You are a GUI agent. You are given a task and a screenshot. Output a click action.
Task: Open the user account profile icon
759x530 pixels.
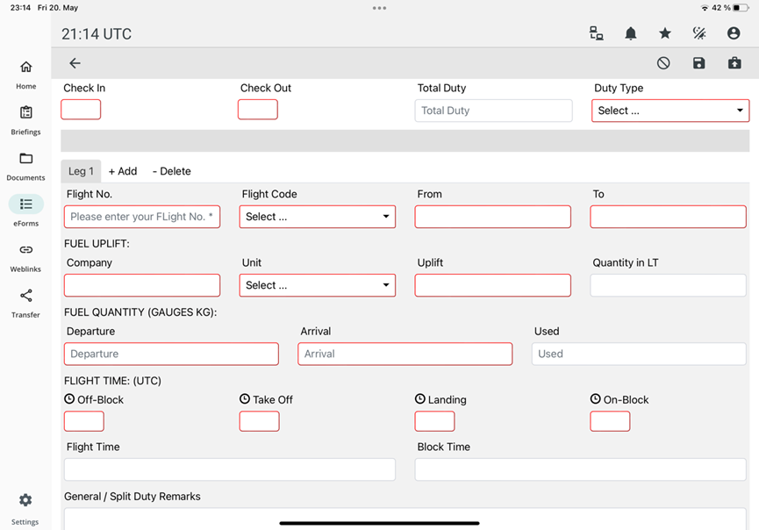[x=734, y=33]
